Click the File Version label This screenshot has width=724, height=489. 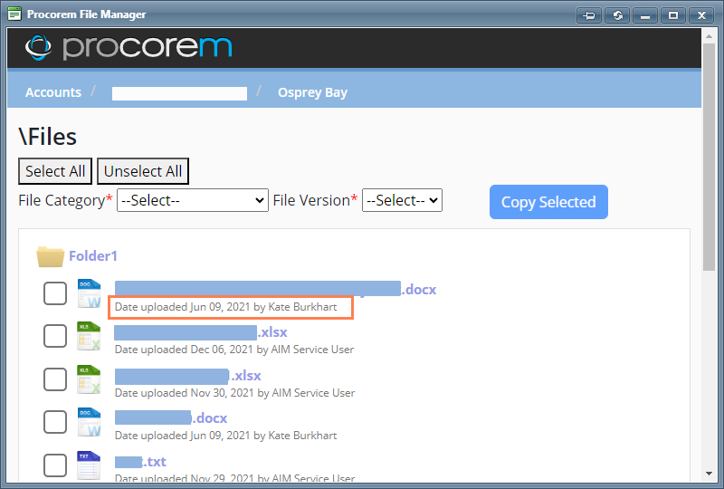[315, 201]
